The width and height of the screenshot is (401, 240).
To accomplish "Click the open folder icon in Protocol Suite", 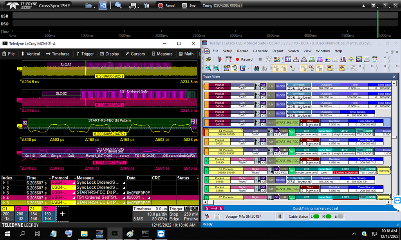I will (208, 59).
